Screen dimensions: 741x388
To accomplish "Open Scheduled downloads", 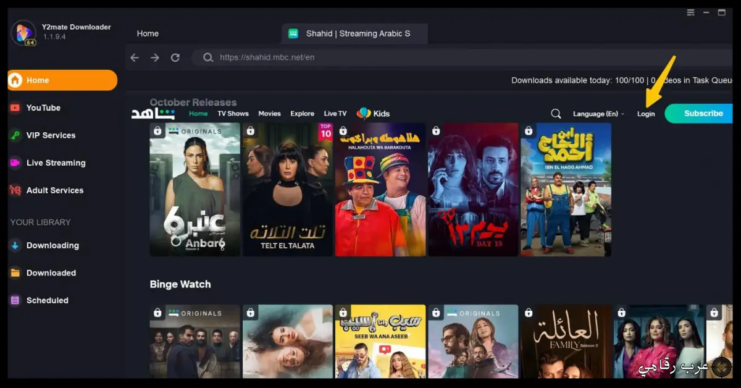I will (x=46, y=300).
